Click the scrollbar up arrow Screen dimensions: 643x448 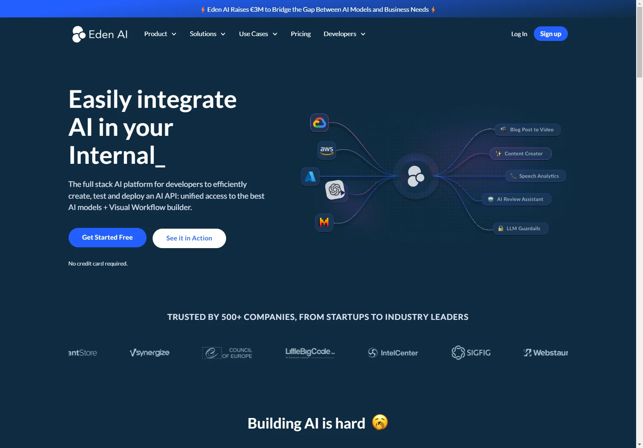coord(639,3)
